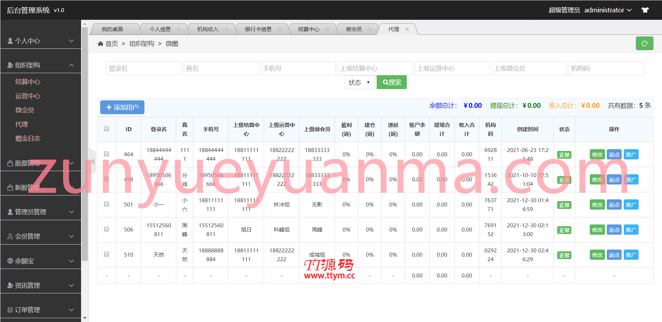
Task: Click 修改 for row 464
Action: (x=597, y=154)
